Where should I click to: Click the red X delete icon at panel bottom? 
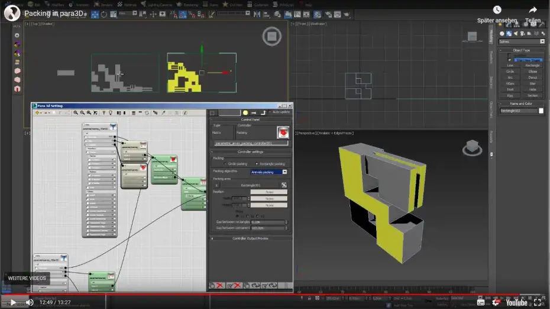tap(220, 285)
